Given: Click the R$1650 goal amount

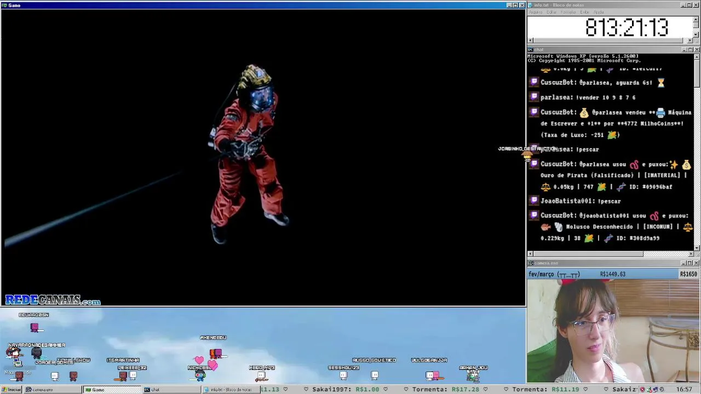Looking at the screenshot, I should (x=688, y=274).
